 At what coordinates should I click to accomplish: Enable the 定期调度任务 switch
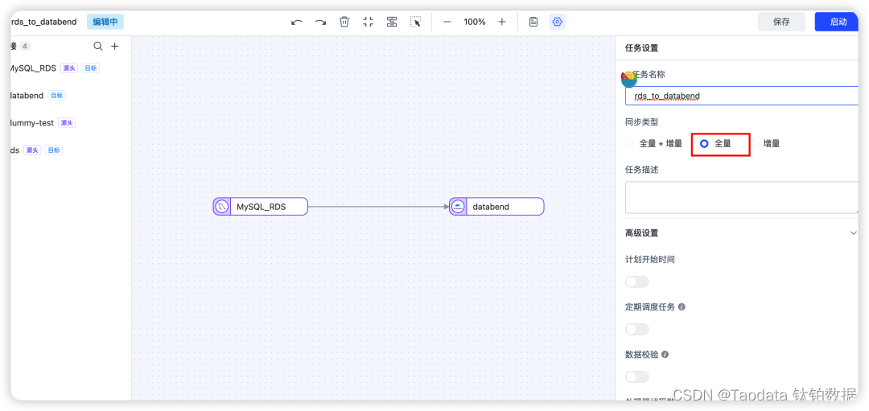click(x=636, y=330)
